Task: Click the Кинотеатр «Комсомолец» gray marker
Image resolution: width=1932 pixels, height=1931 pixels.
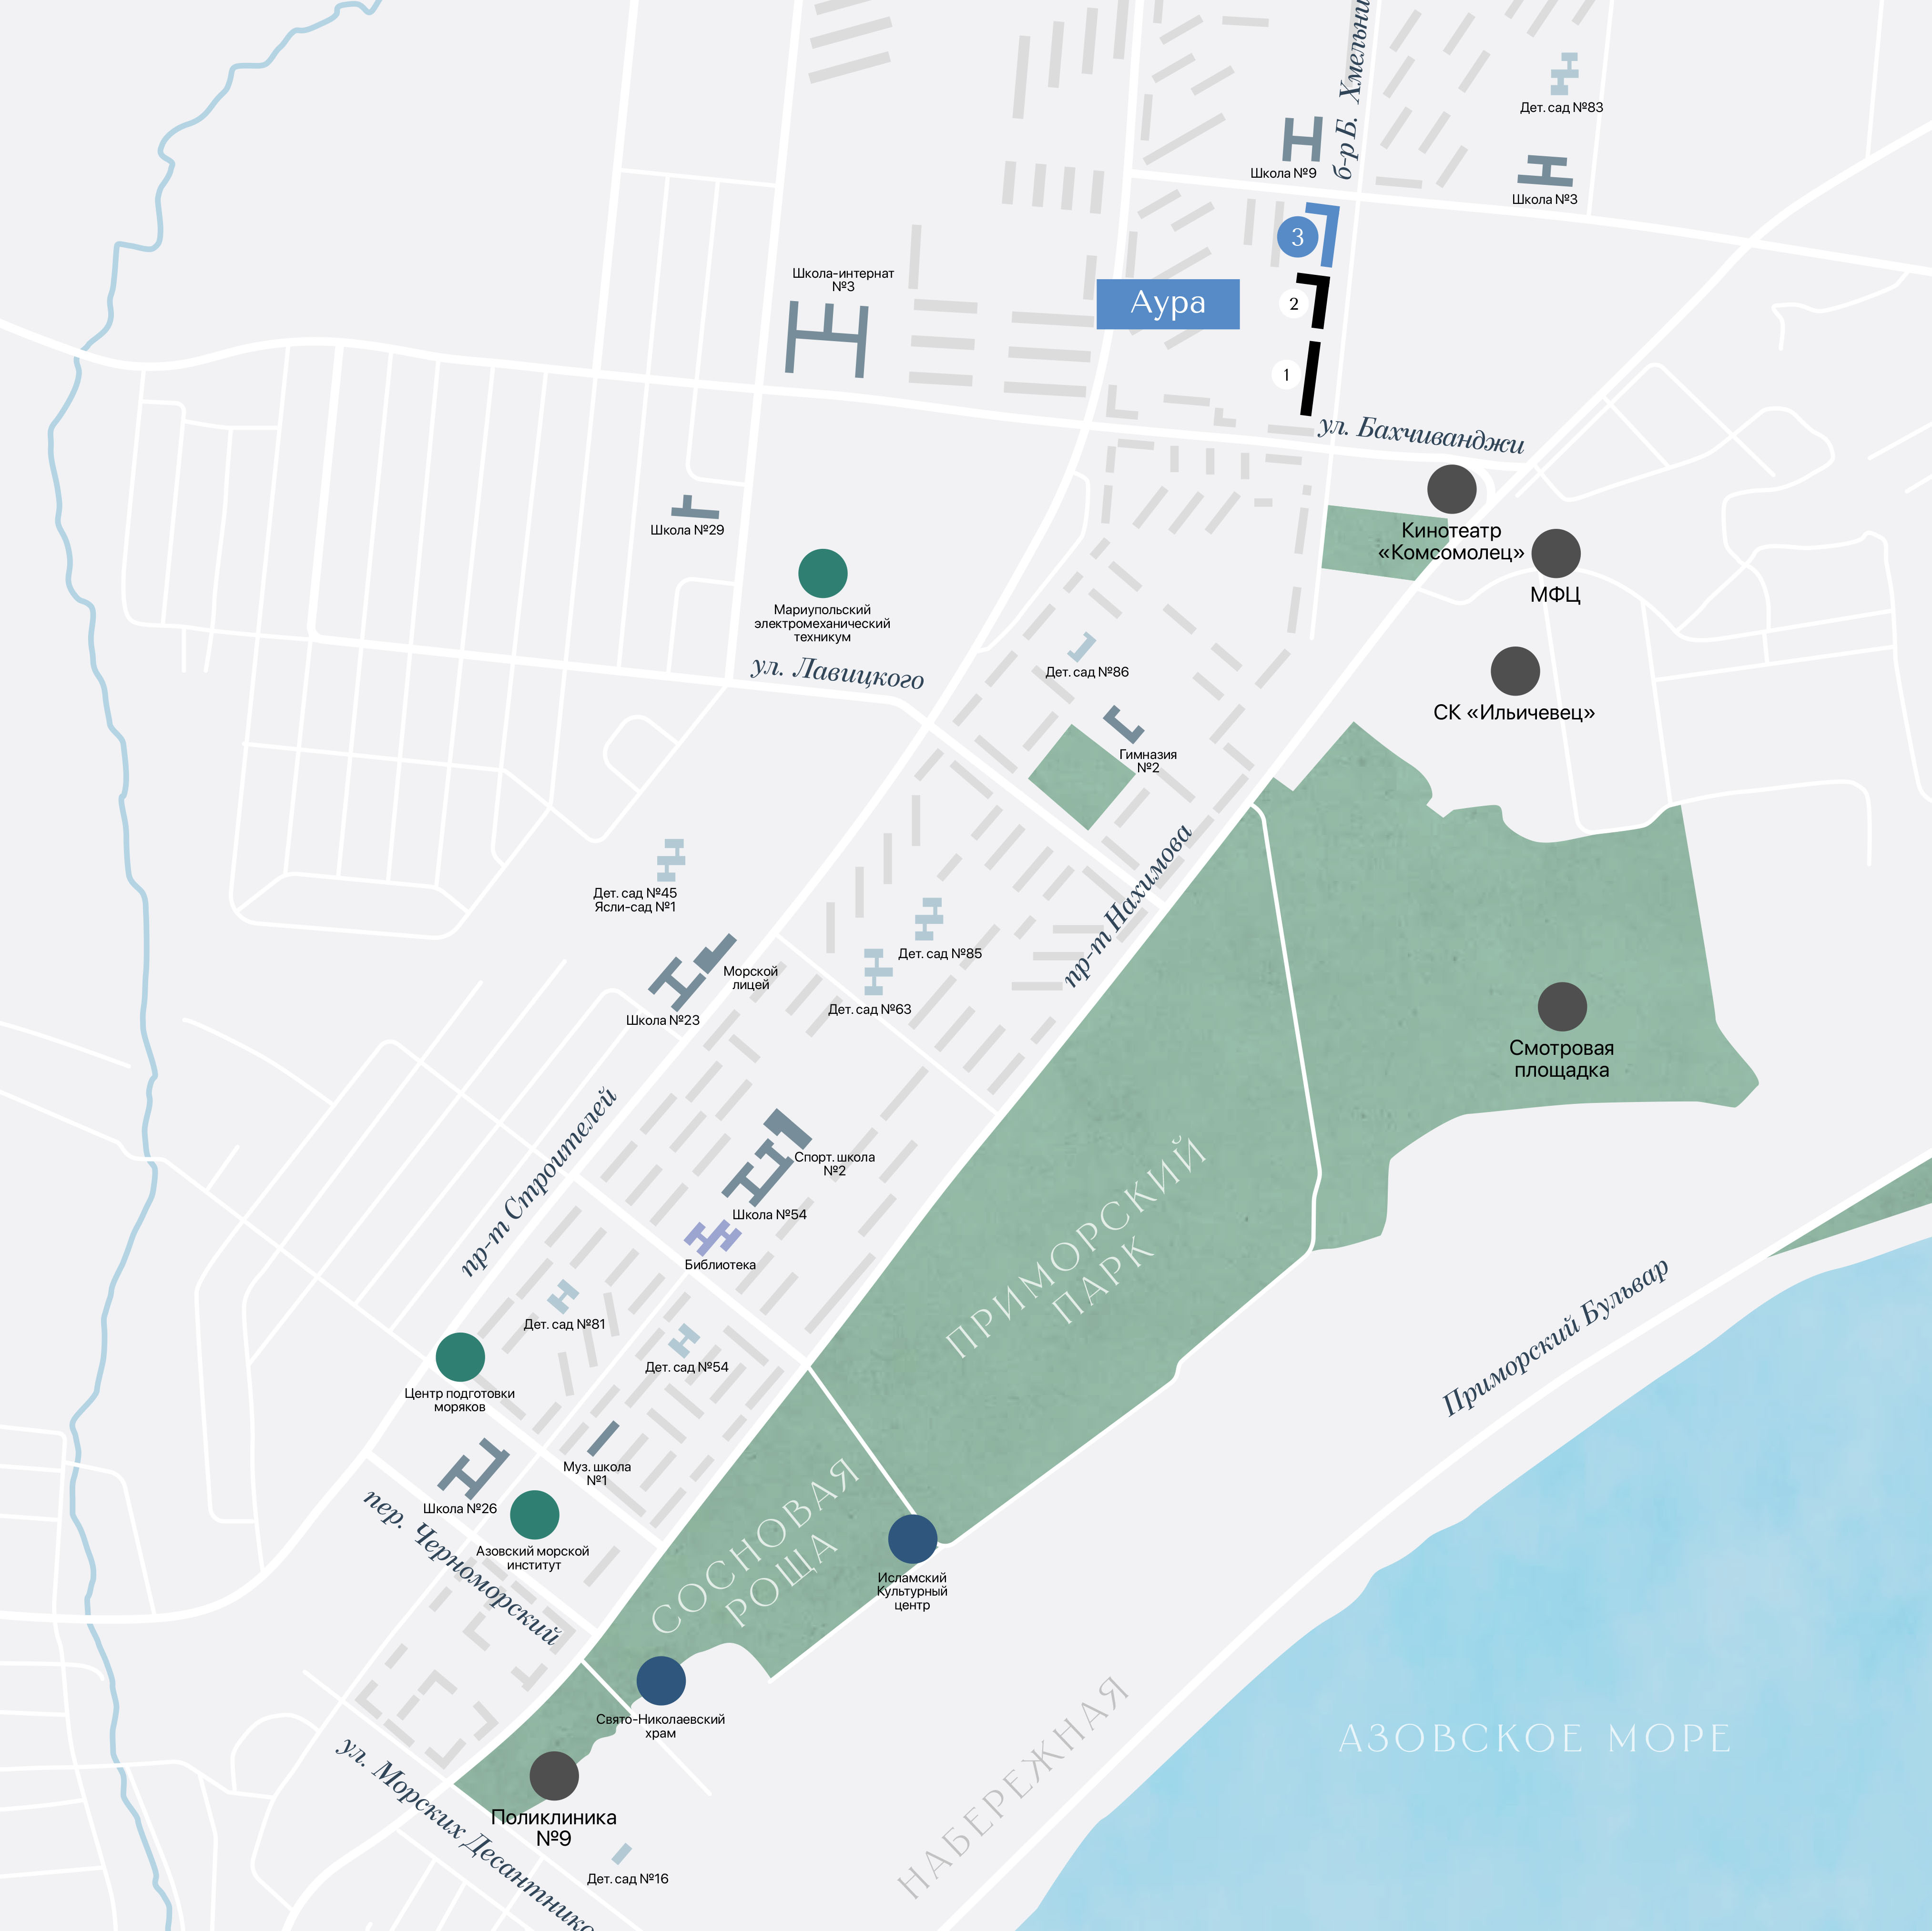Action: point(1451,489)
